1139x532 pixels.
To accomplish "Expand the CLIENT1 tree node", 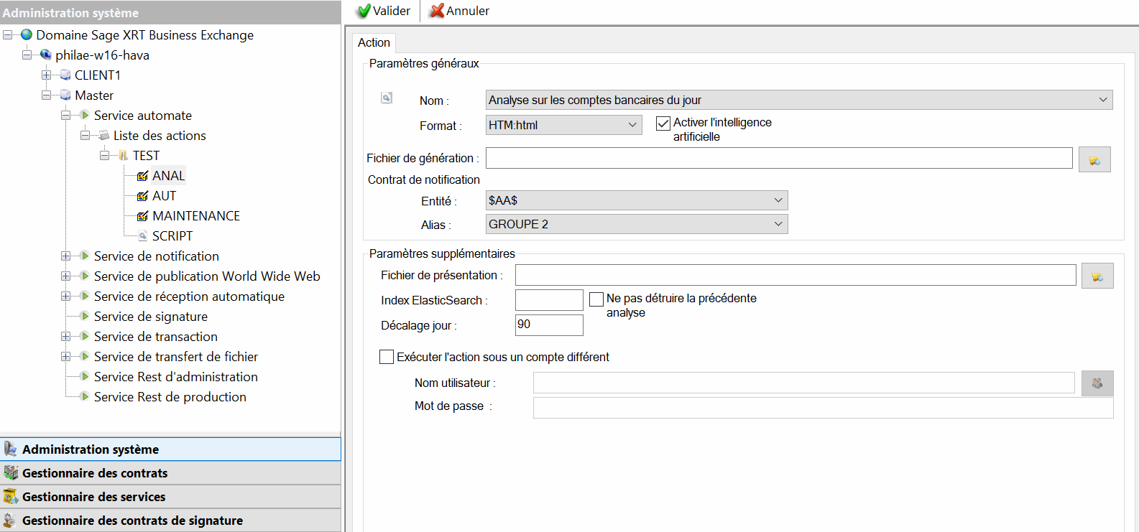I will [x=46, y=75].
